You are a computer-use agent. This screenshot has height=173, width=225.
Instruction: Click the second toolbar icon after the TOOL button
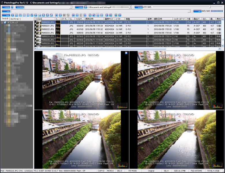click(x=16, y=15)
